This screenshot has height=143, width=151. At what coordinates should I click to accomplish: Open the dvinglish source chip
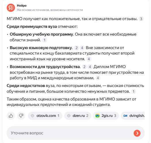pos(133,116)
